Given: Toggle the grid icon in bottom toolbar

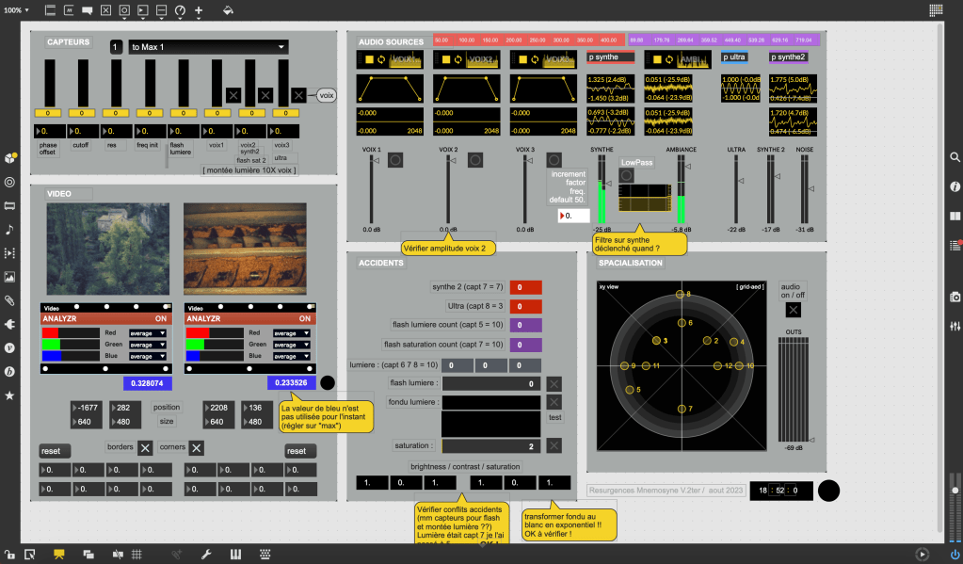Looking at the screenshot, I should pyautogui.click(x=136, y=554).
